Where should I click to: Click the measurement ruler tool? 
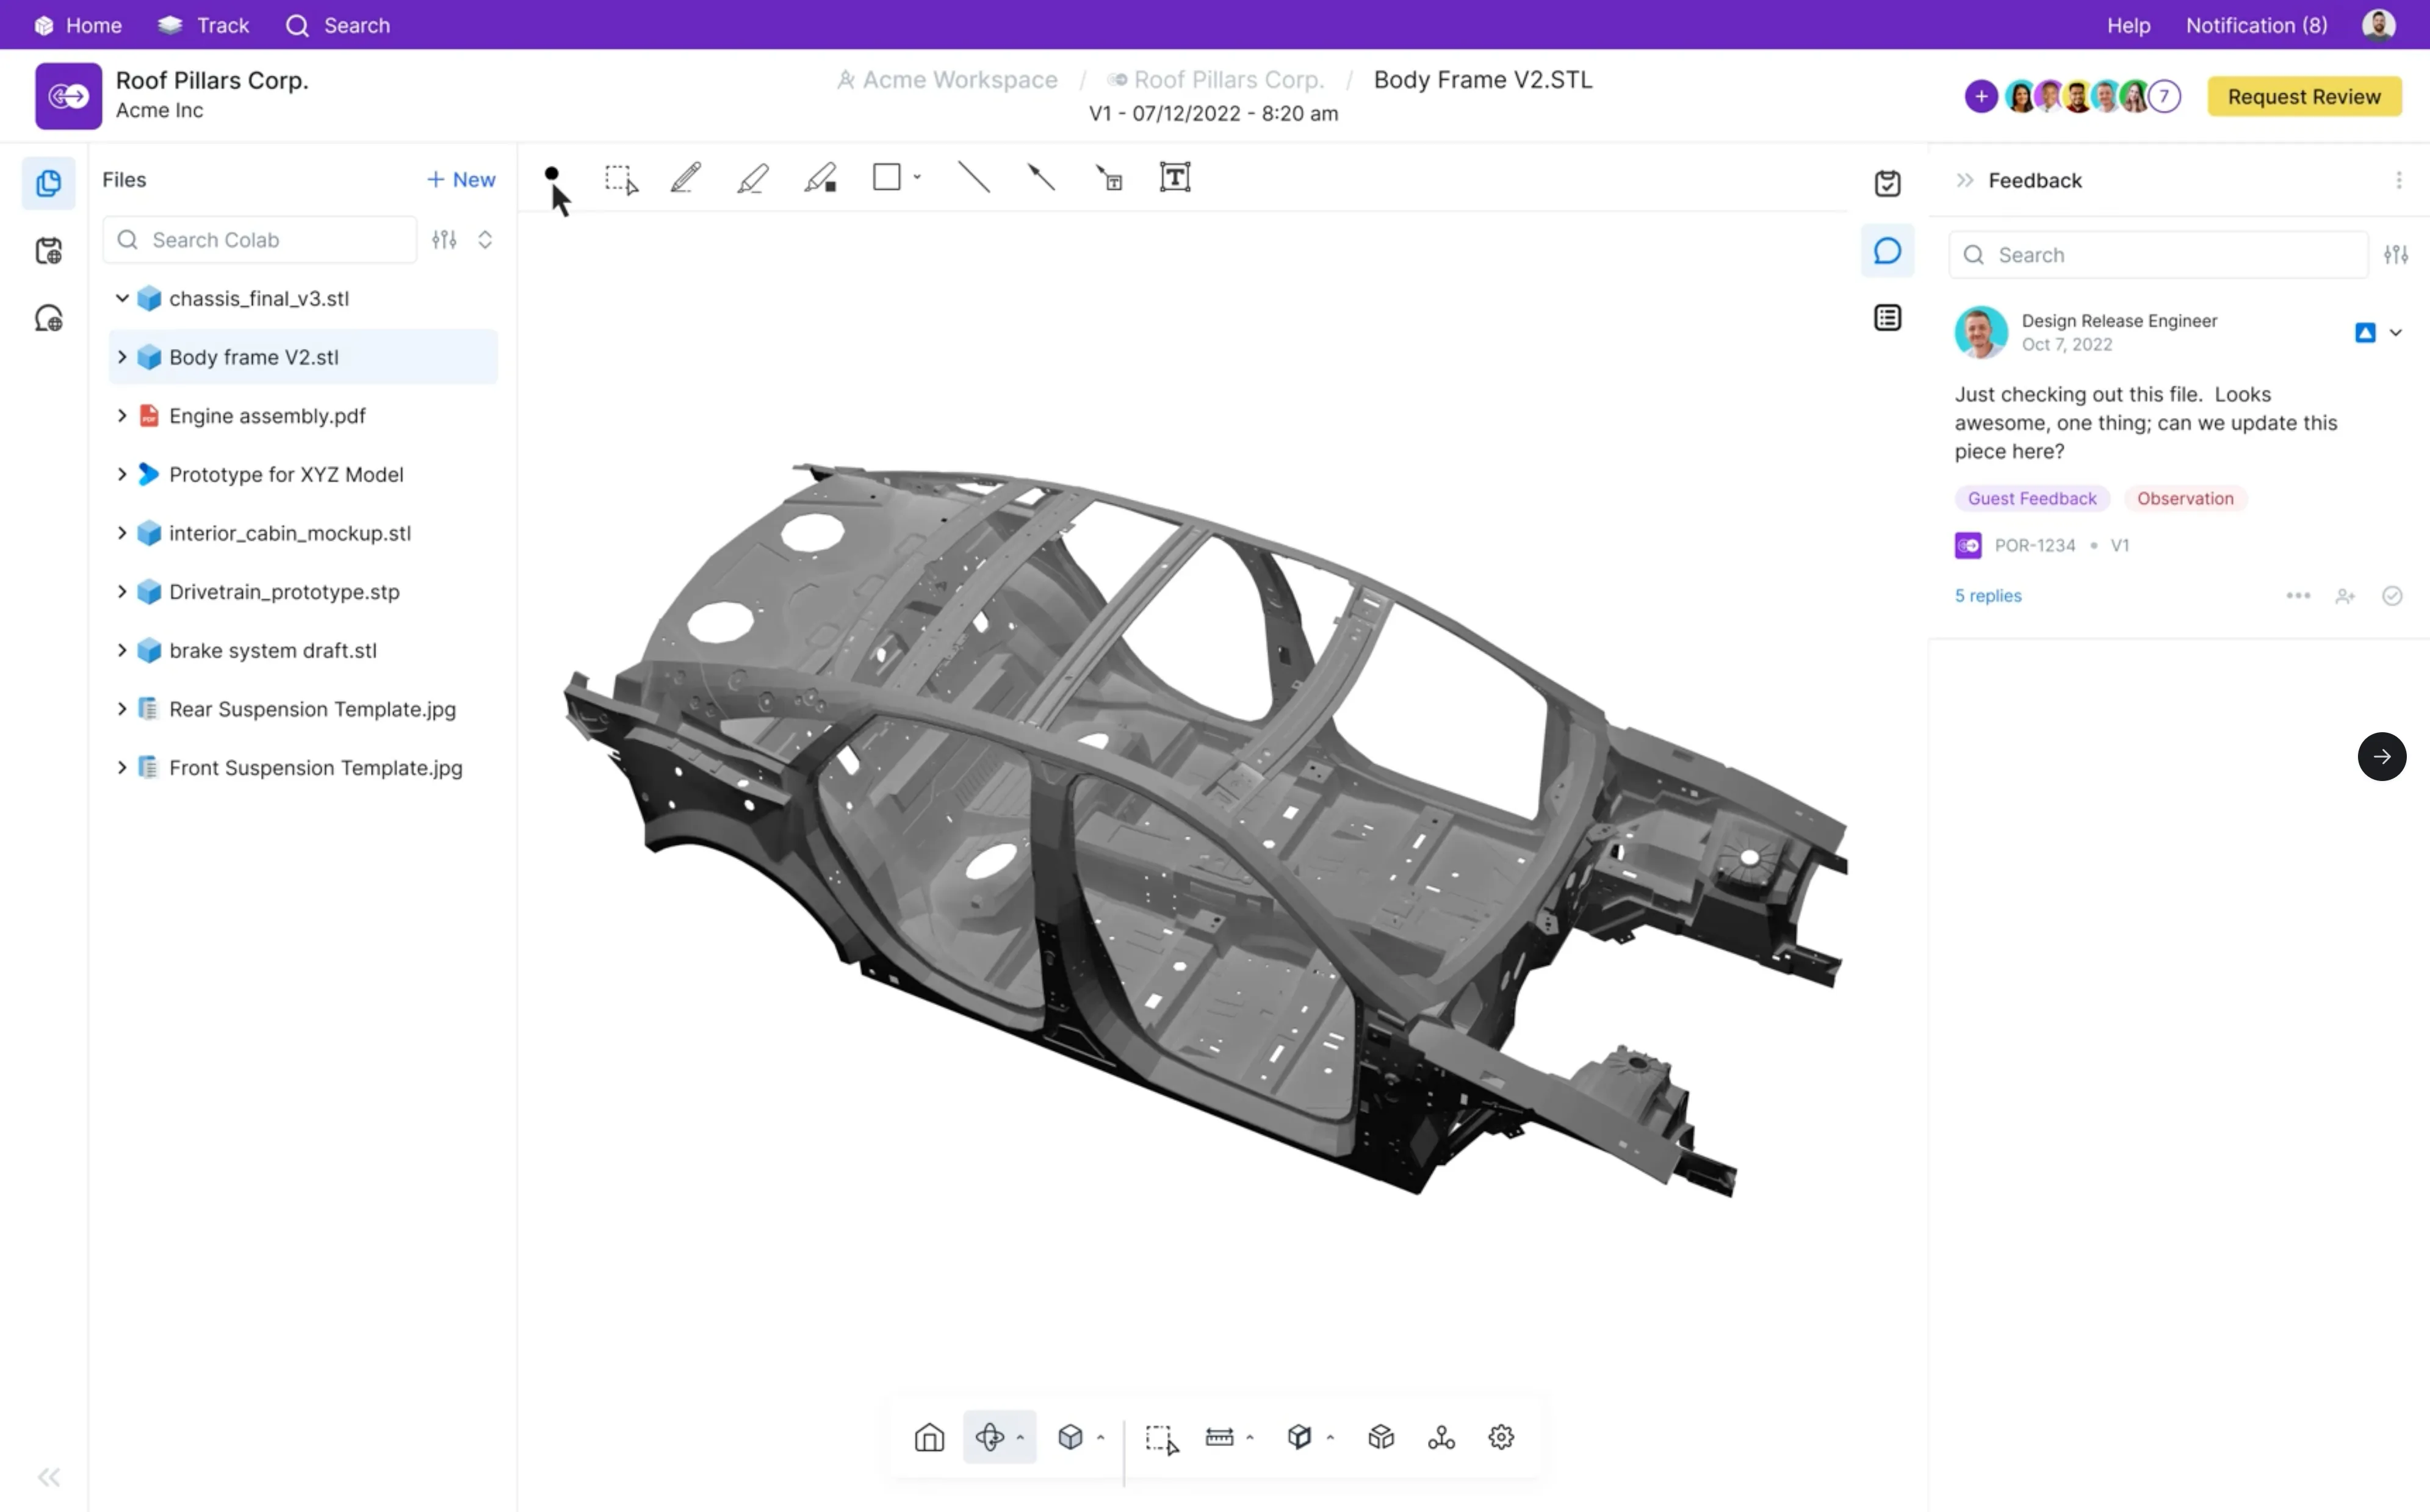[1219, 1437]
